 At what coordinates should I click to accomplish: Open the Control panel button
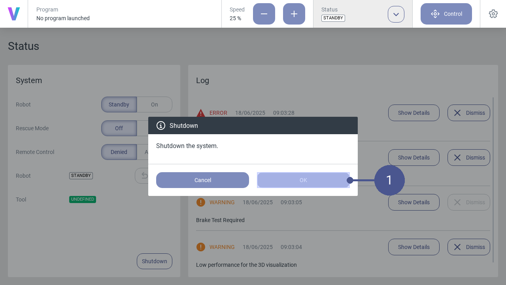click(x=446, y=14)
